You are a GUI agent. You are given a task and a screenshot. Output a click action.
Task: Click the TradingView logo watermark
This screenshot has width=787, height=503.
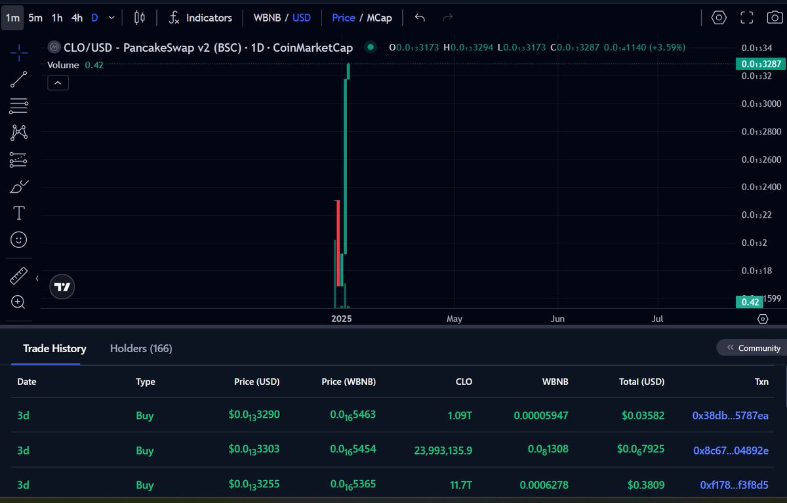click(x=62, y=286)
